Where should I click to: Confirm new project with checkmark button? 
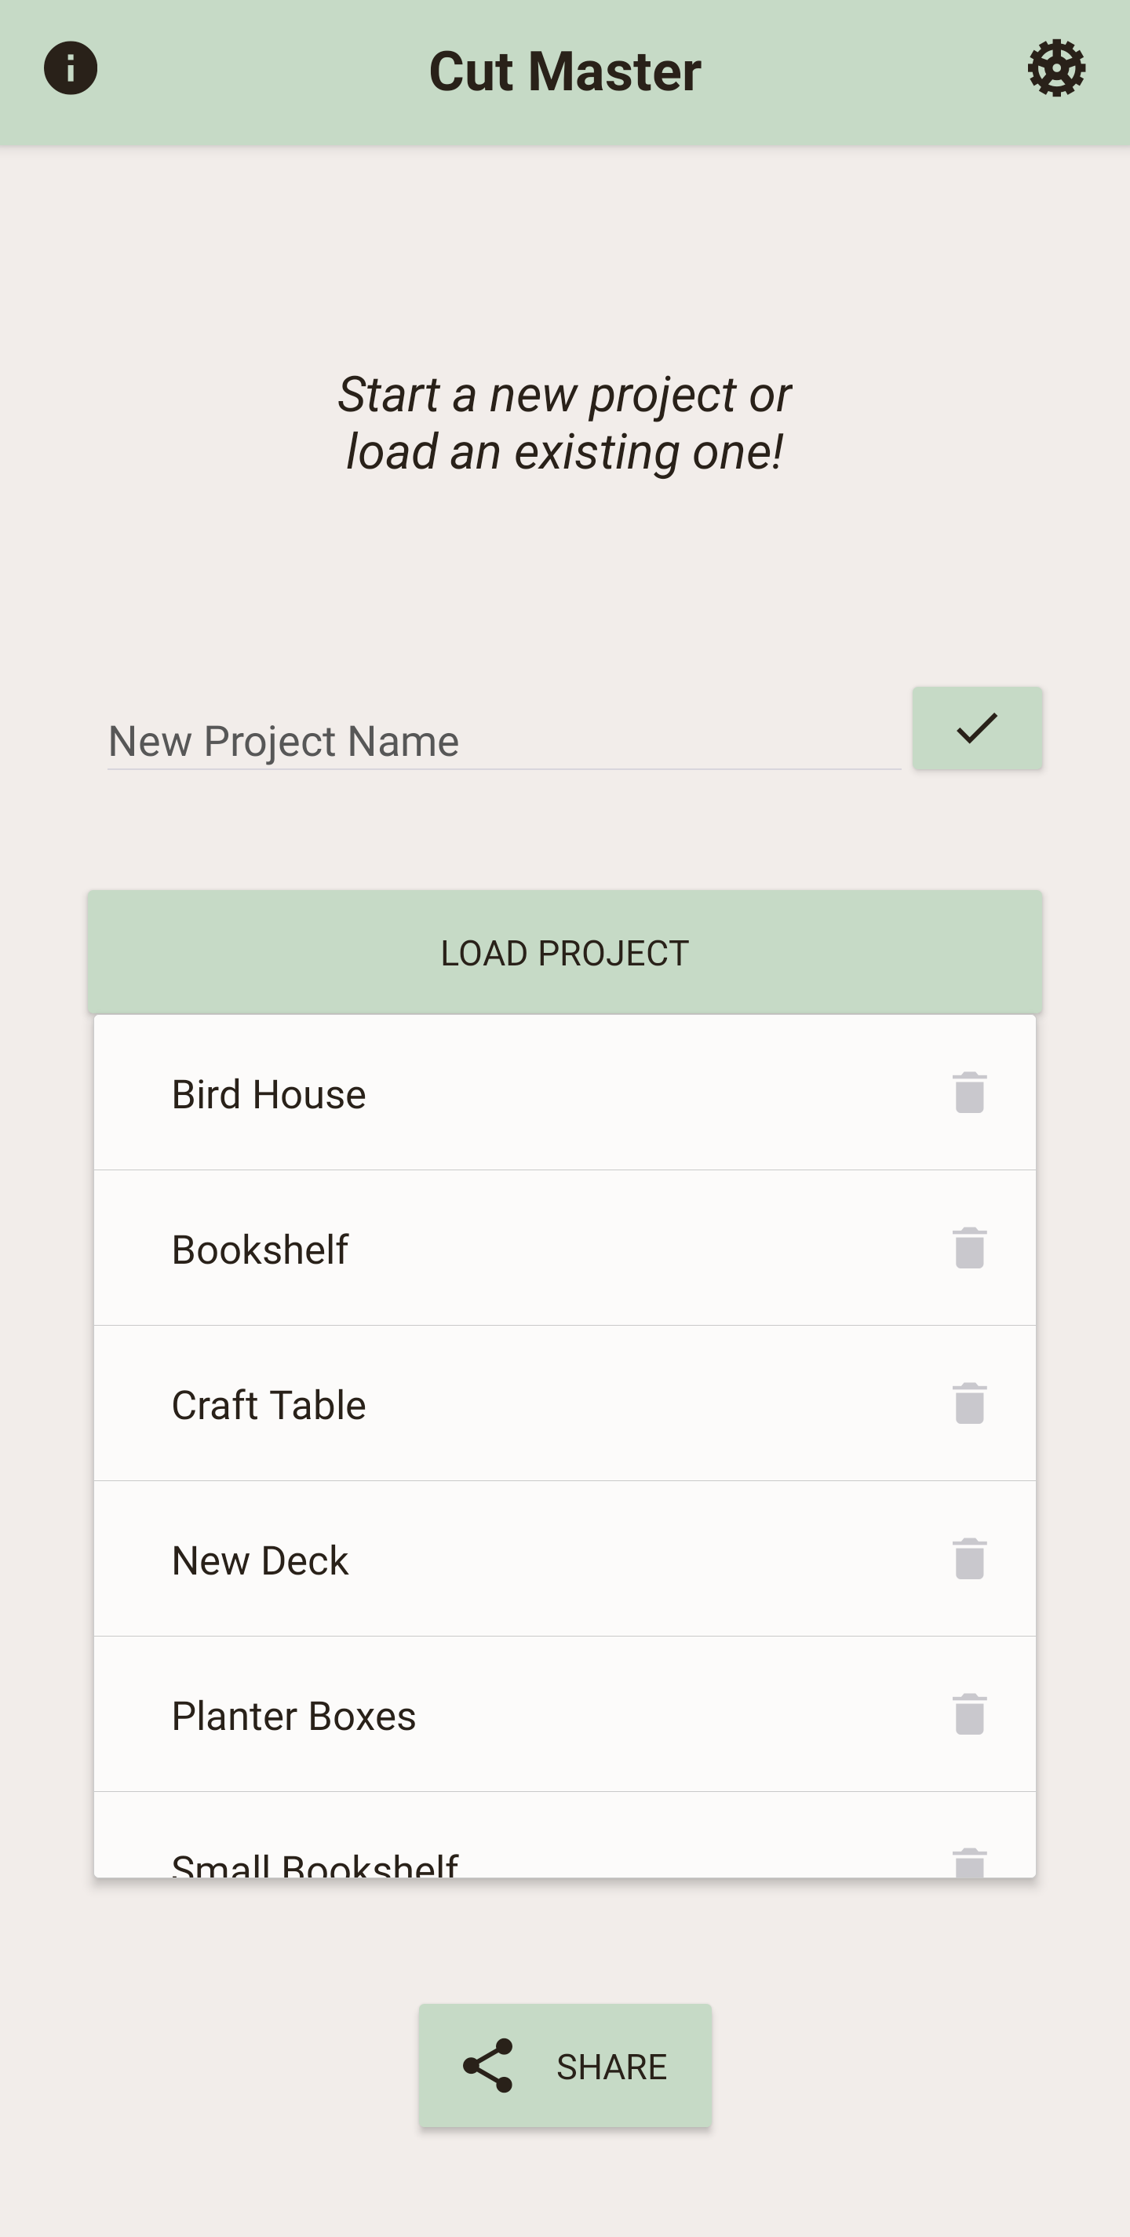tap(977, 728)
